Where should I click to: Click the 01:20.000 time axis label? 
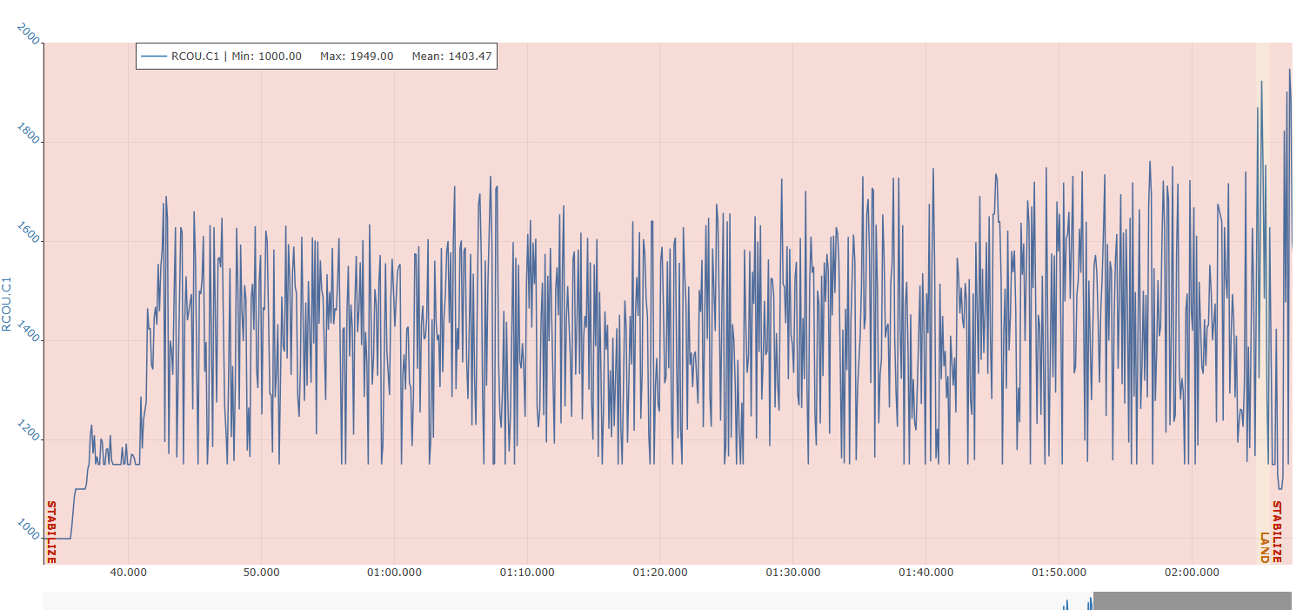pyautogui.click(x=660, y=573)
